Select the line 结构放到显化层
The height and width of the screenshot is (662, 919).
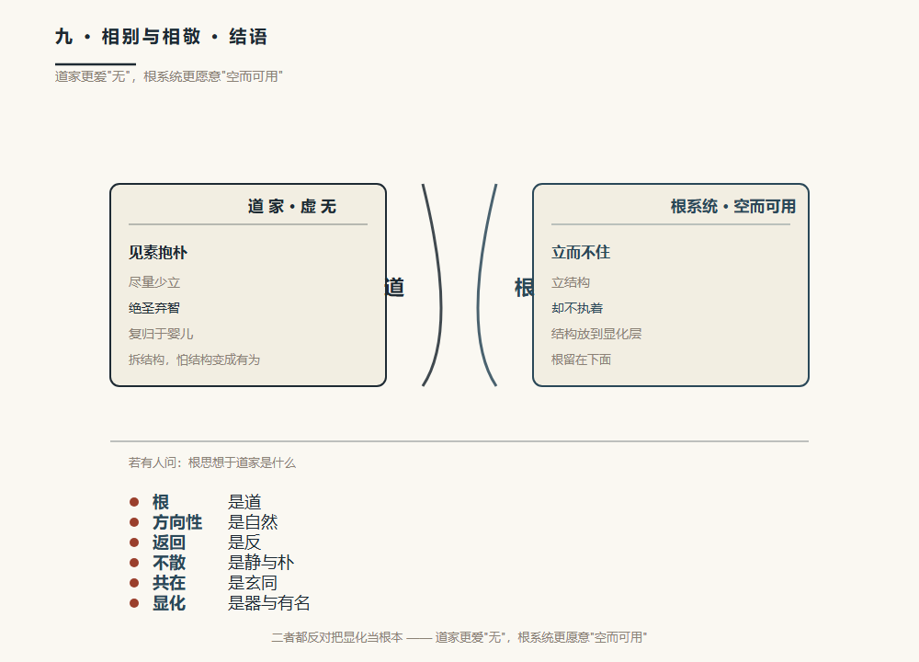pos(596,335)
